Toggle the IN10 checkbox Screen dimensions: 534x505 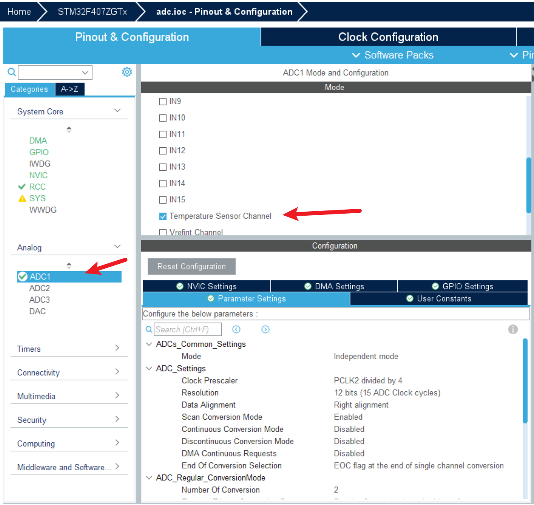coord(163,118)
